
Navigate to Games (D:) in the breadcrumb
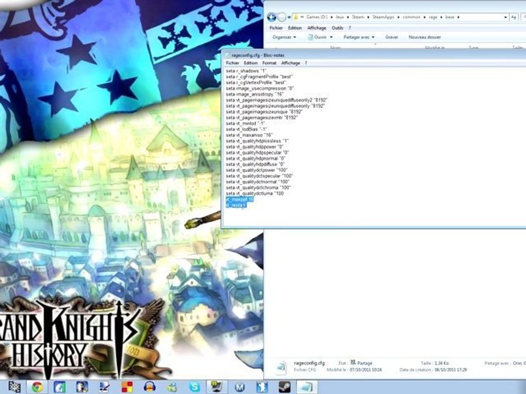(317, 17)
